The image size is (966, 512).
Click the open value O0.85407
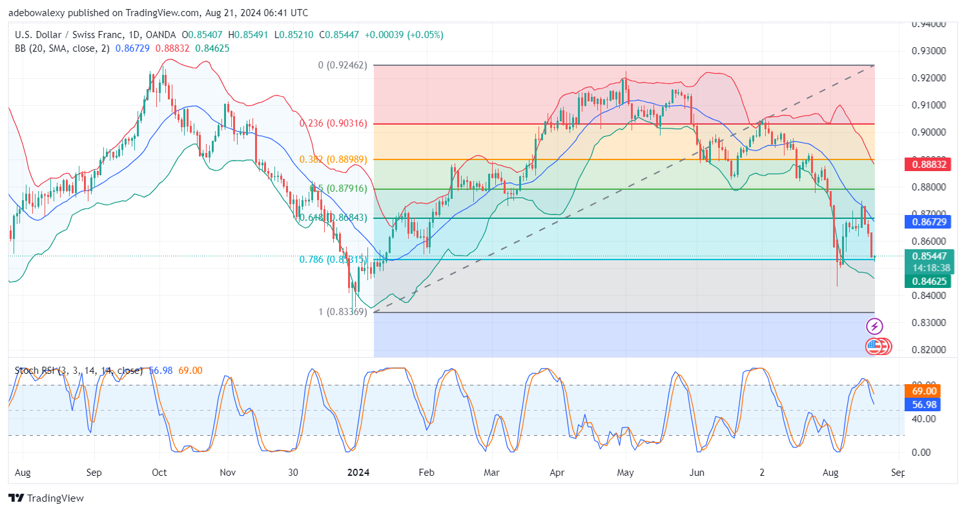[202, 35]
